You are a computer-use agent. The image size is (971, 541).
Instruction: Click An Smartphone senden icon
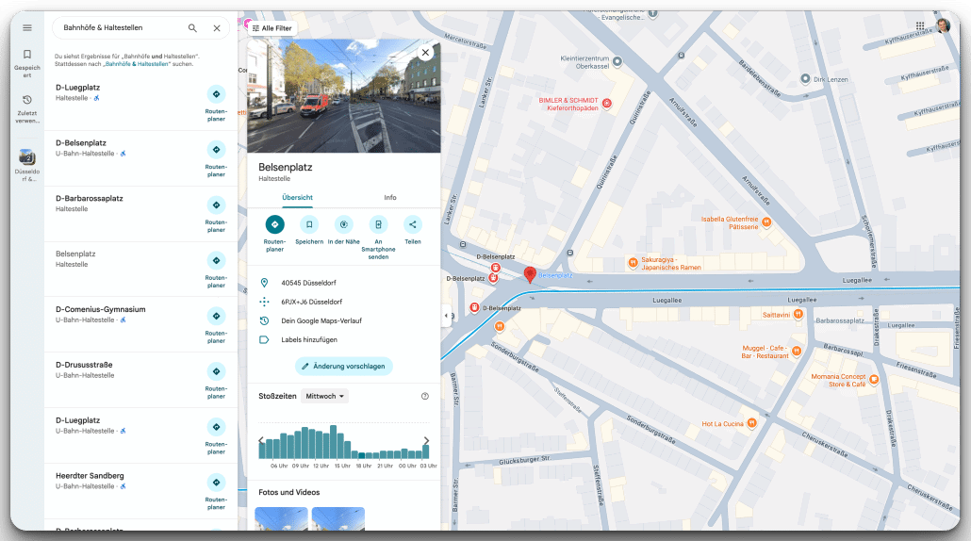point(378,224)
